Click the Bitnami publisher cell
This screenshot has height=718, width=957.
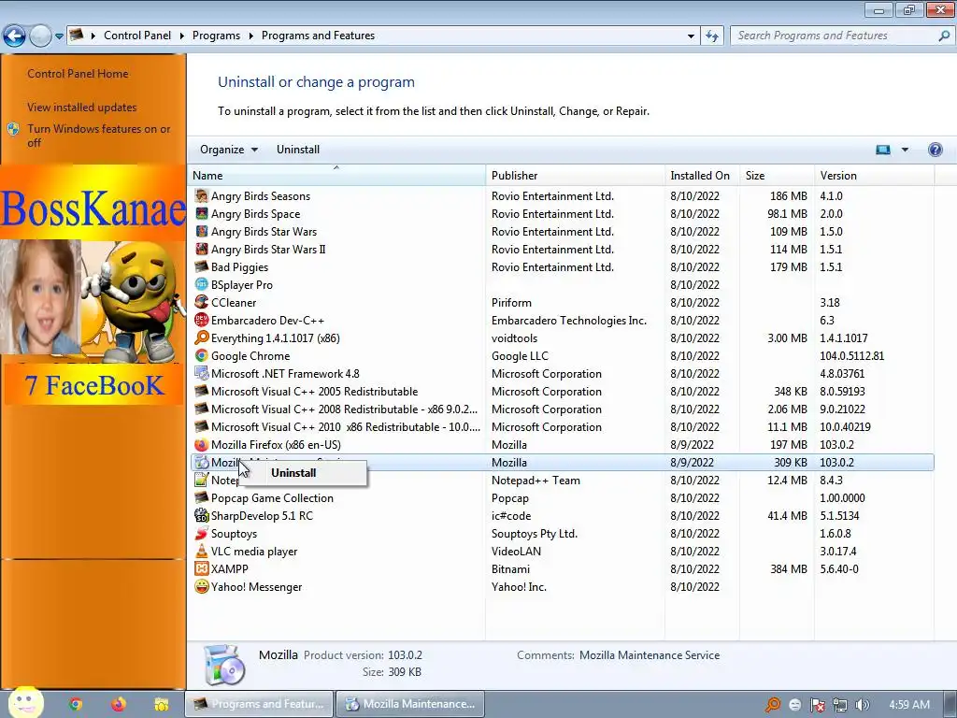coord(511,568)
